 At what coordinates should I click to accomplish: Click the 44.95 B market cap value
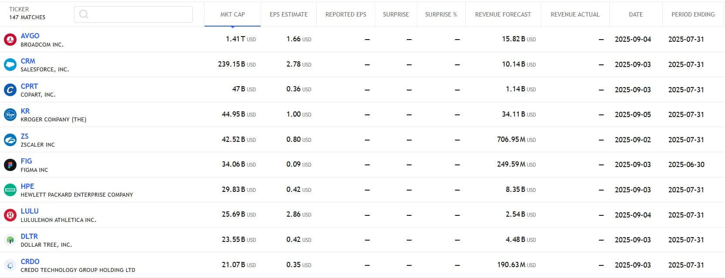pyautogui.click(x=239, y=114)
